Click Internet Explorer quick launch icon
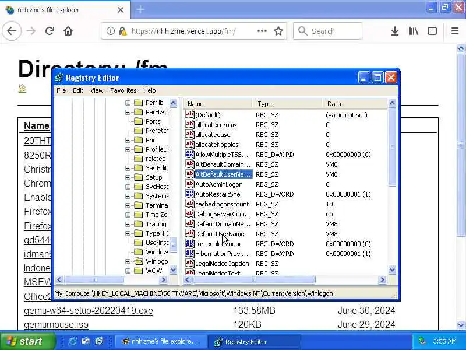Viewport: 466px width, 350px height. 72,341
